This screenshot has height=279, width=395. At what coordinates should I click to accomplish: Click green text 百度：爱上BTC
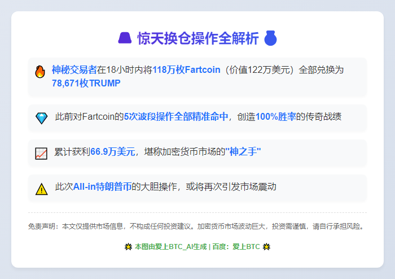(236, 246)
